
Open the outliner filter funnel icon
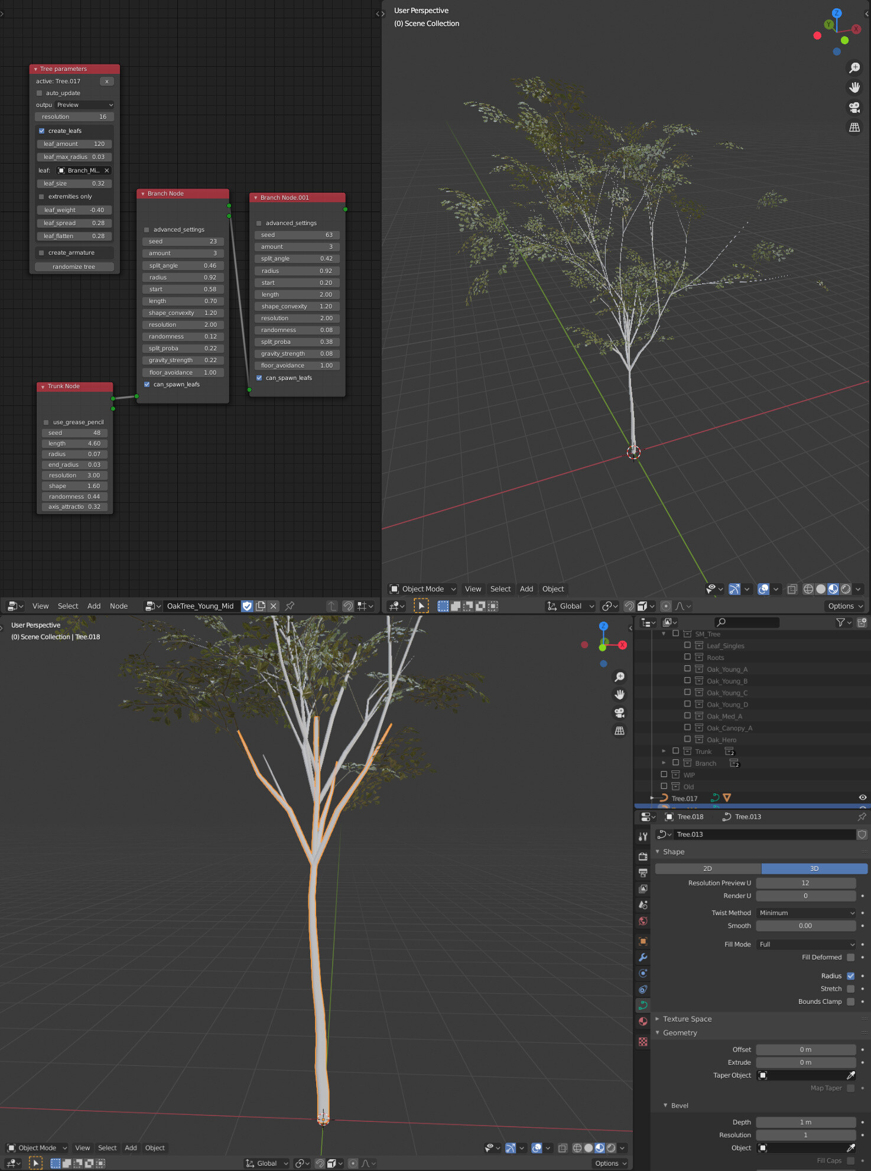click(840, 622)
